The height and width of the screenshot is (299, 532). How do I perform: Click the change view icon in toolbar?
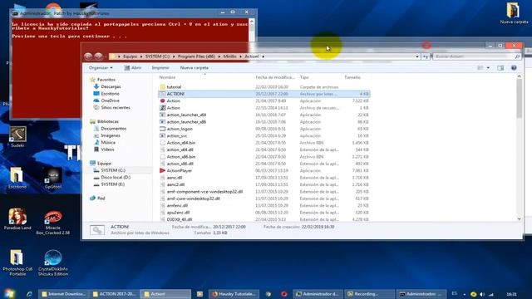480,68
